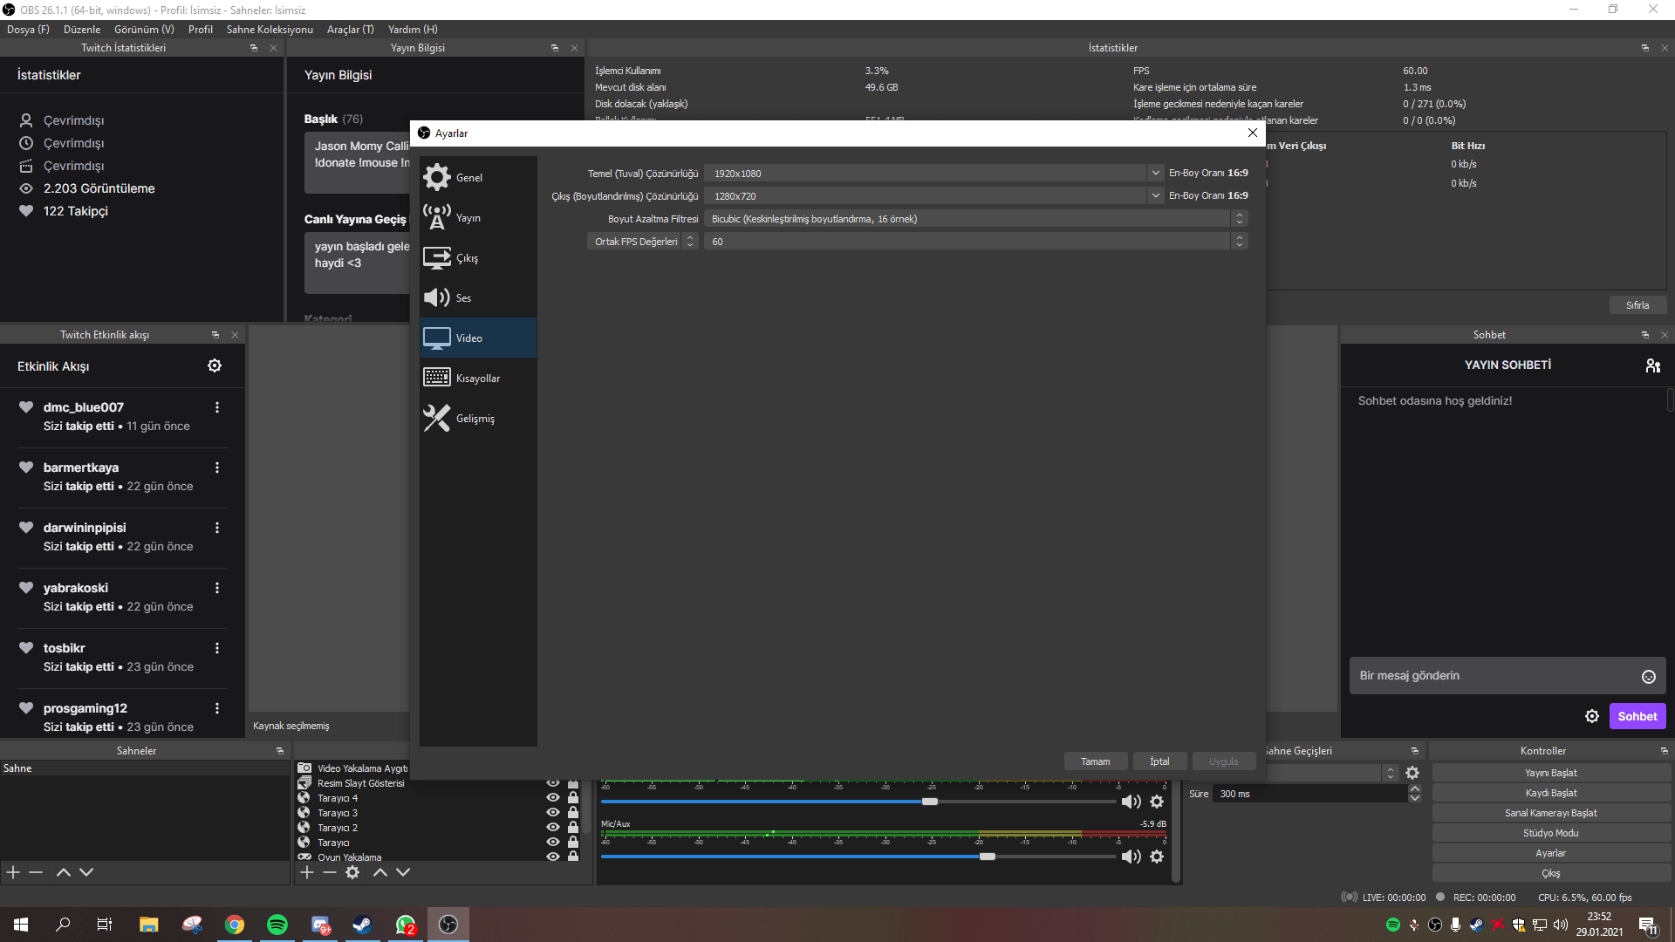Open the Dosya (F) menu
1675x942 pixels.
[28, 29]
